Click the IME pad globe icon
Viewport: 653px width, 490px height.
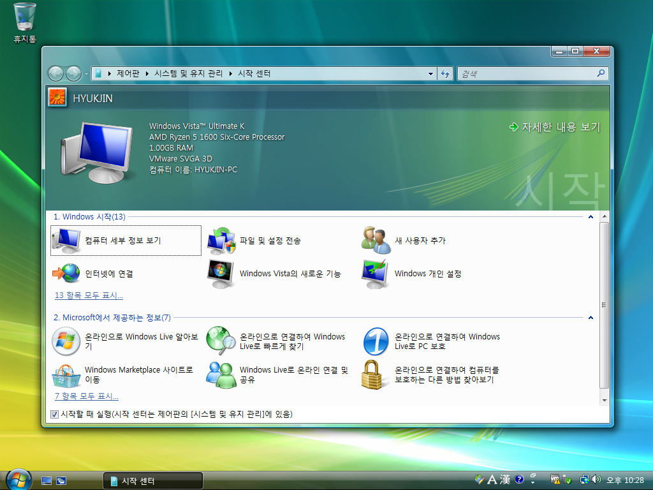click(x=480, y=479)
